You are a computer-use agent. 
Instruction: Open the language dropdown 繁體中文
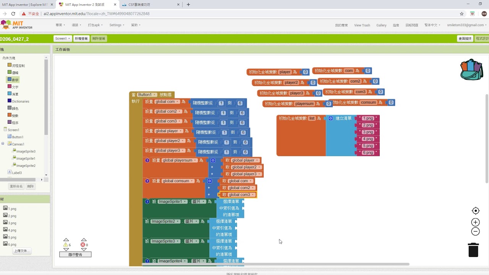click(432, 25)
